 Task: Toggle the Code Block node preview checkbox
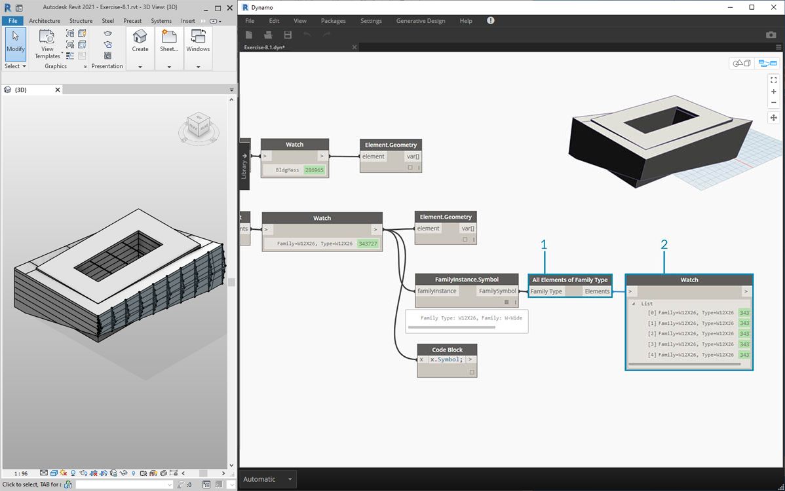pyautogui.click(x=471, y=372)
